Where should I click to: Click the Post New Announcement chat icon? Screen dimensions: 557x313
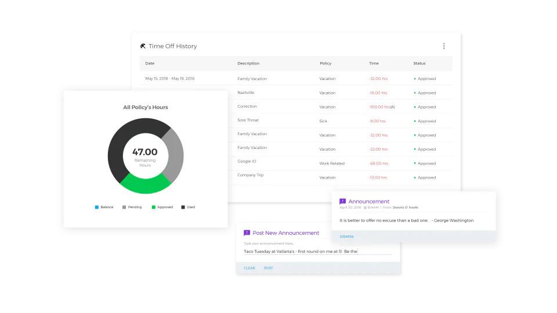point(247,233)
